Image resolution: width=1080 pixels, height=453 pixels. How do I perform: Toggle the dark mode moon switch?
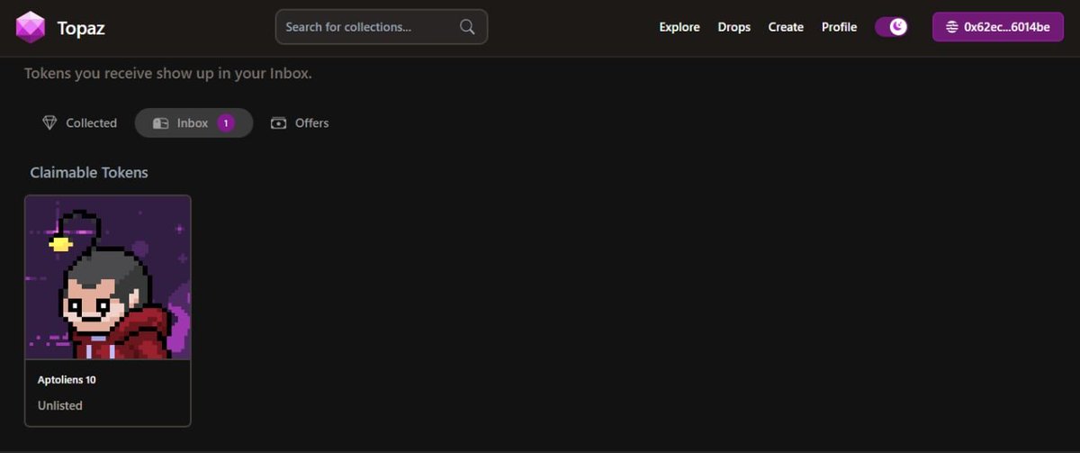pyautogui.click(x=891, y=27)
